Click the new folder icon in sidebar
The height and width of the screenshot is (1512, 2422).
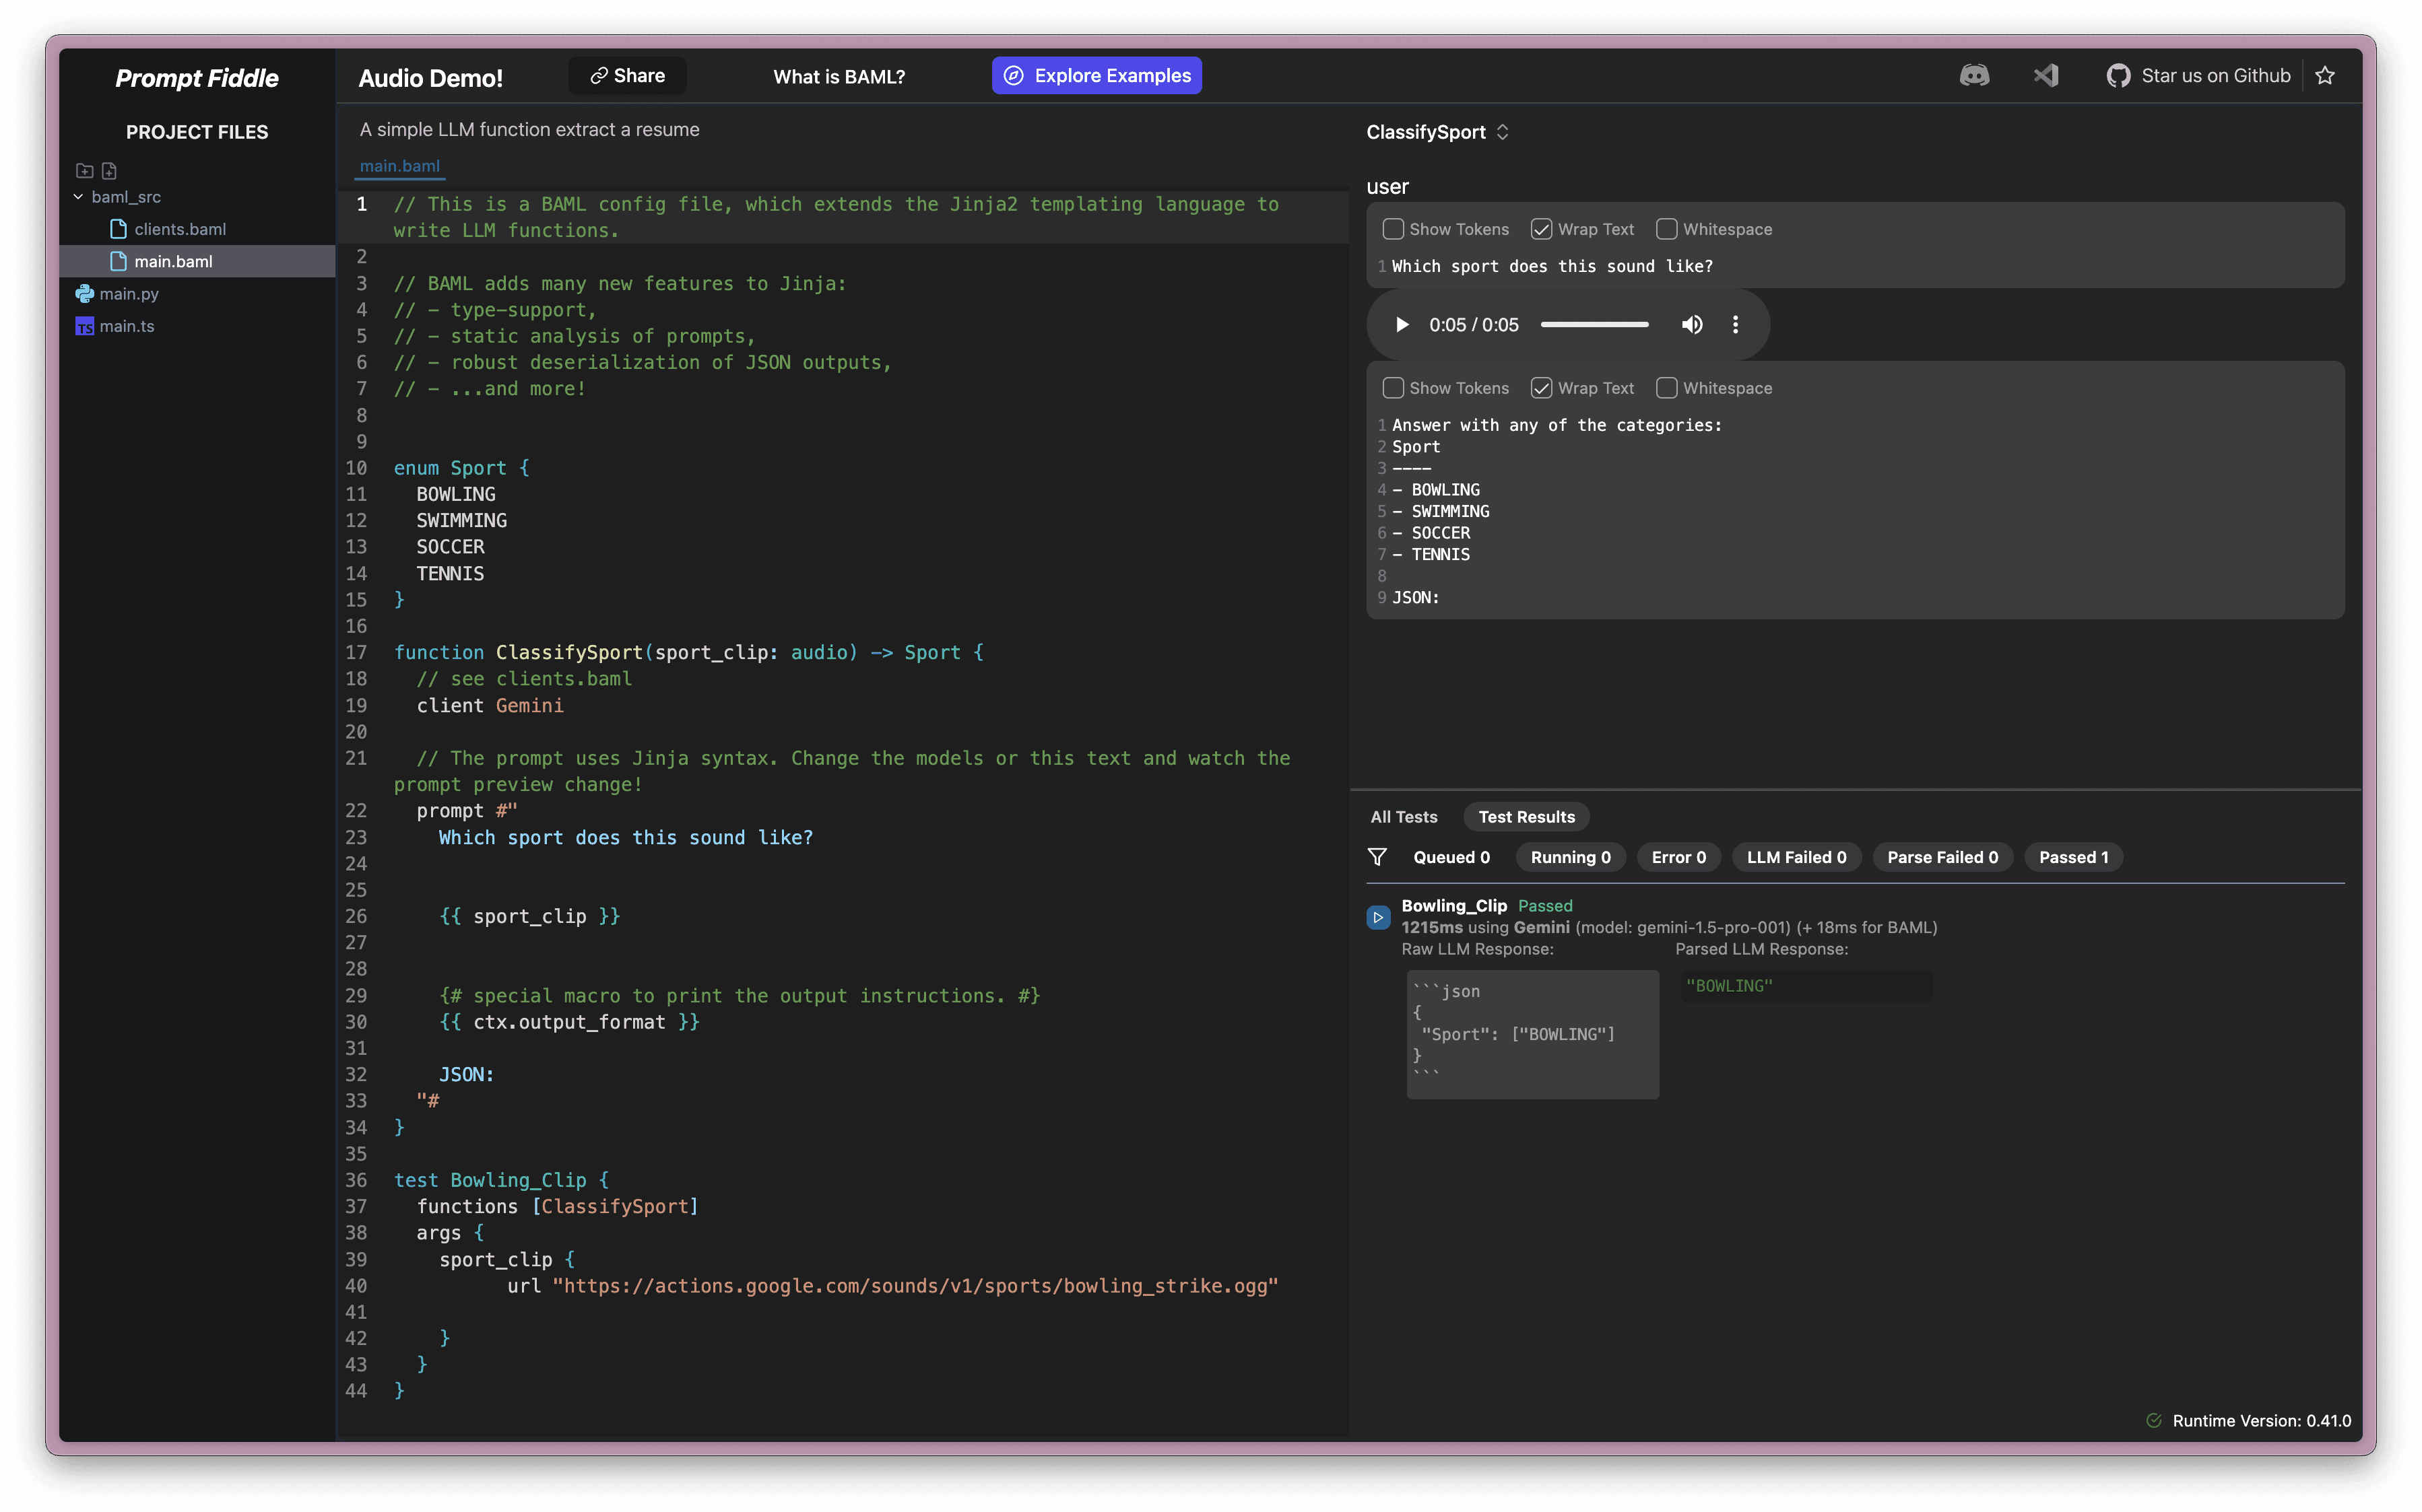pos(85,171)
